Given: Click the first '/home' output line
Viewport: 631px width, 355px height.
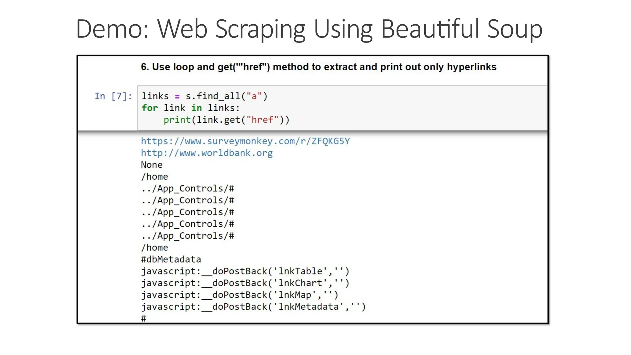Looking at the screenshot, I should click(154, 177).
